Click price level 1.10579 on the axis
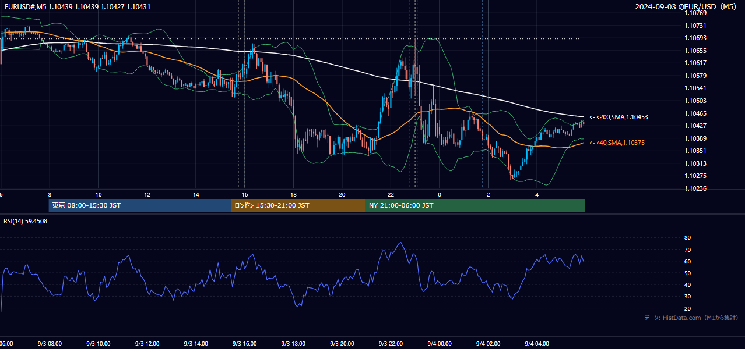 click(695, 76)
